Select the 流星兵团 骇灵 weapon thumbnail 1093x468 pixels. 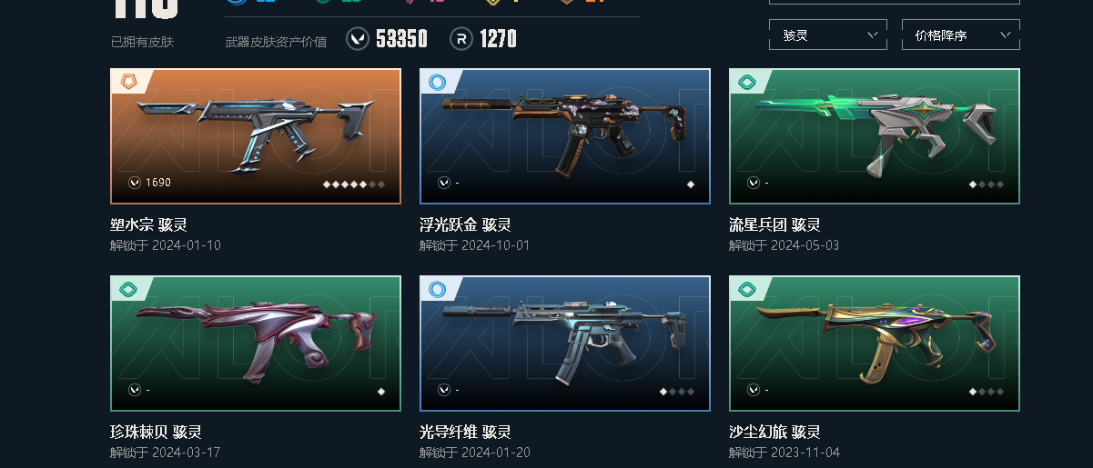[875, 136]
